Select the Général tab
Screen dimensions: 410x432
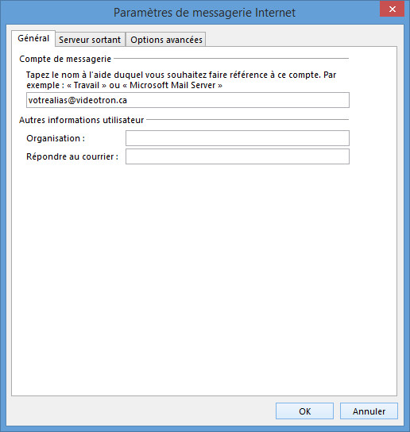pos(33,38)
